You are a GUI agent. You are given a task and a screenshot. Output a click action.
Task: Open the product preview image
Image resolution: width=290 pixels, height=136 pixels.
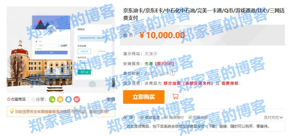(x=61, y=50)
